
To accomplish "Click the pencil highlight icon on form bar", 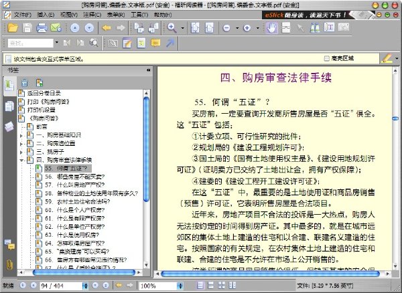I will pyautogui.click(x=387, y=58).
